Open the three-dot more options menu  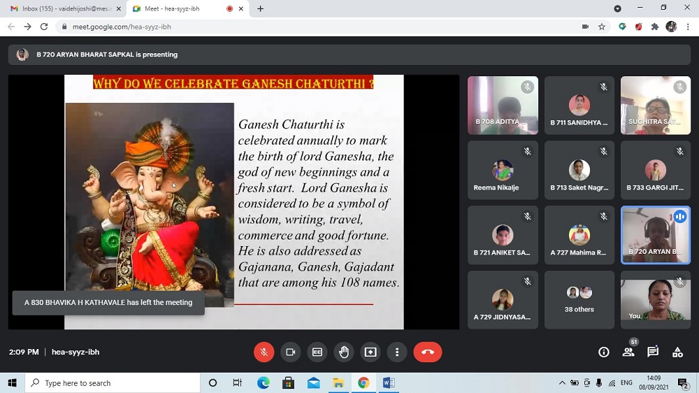pyautogui.click(x=397, y=352)
